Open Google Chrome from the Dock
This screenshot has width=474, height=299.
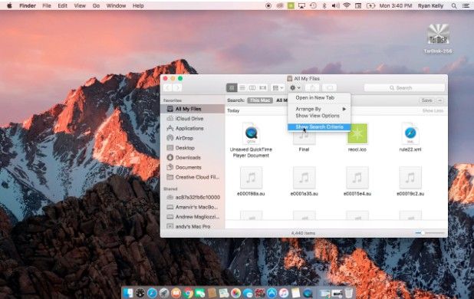pos(188,293)
